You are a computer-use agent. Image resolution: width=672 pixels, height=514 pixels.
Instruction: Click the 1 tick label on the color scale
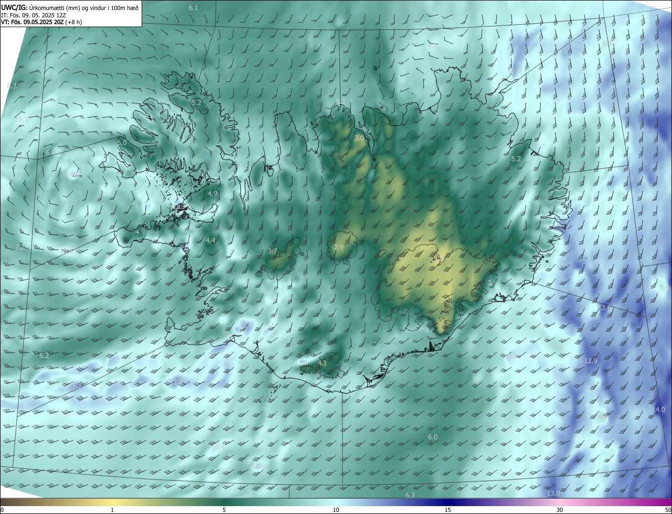[x=112, y=510]
